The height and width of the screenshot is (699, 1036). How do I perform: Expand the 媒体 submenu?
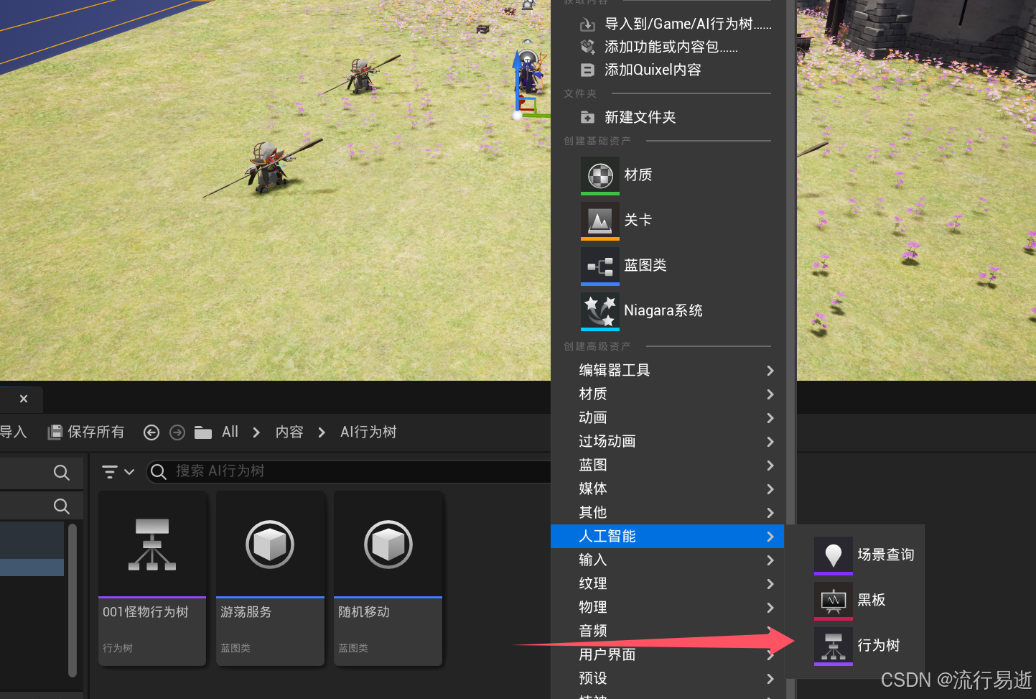point(668,489)
